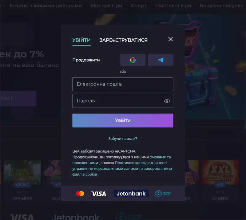Open the Спорт menu item
246x220 pixels.
139,5
